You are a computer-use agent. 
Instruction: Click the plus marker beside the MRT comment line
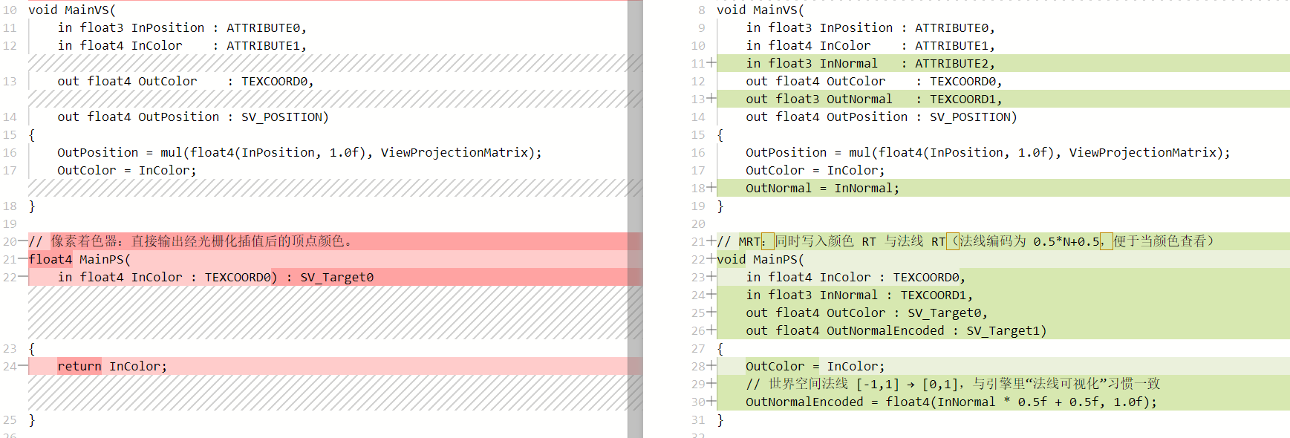[x=711, y=241]
